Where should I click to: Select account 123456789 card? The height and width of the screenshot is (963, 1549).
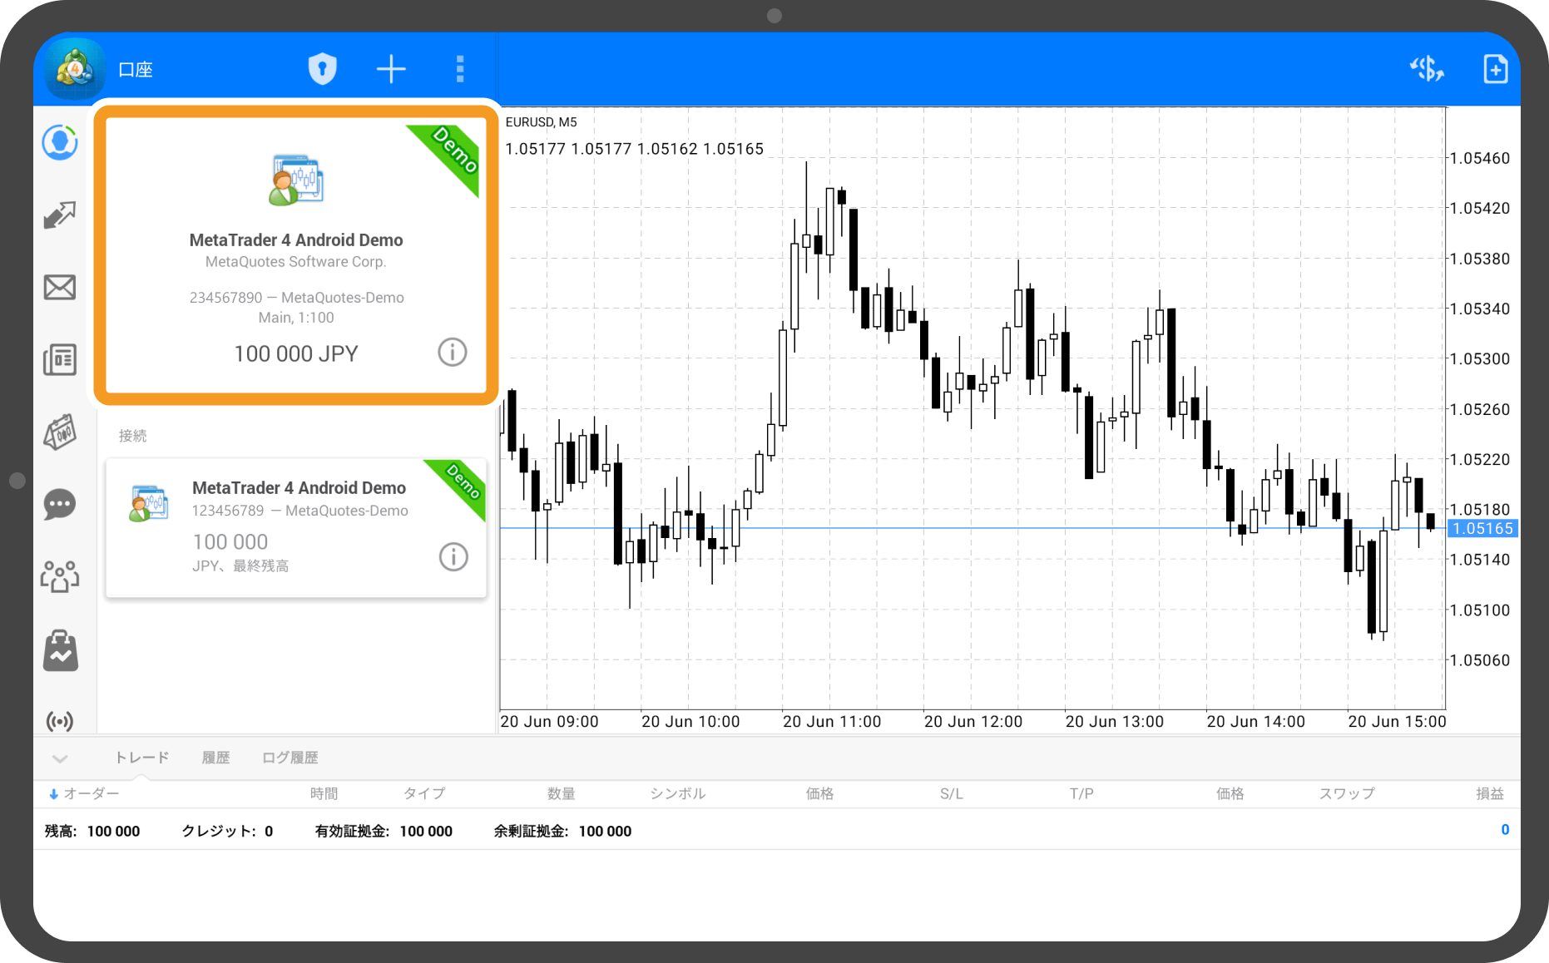click(x=295, y=527)
